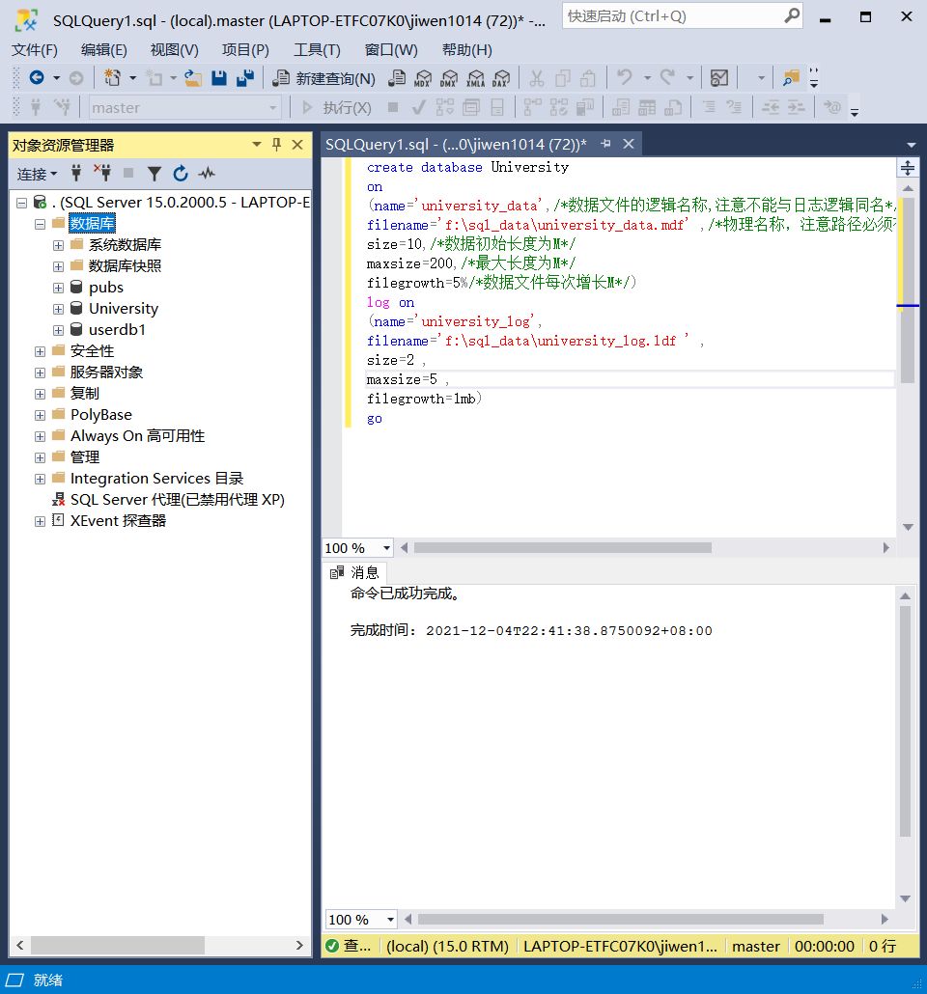
Task: Uncomment the selected lines
Action: tap(734, 108)
